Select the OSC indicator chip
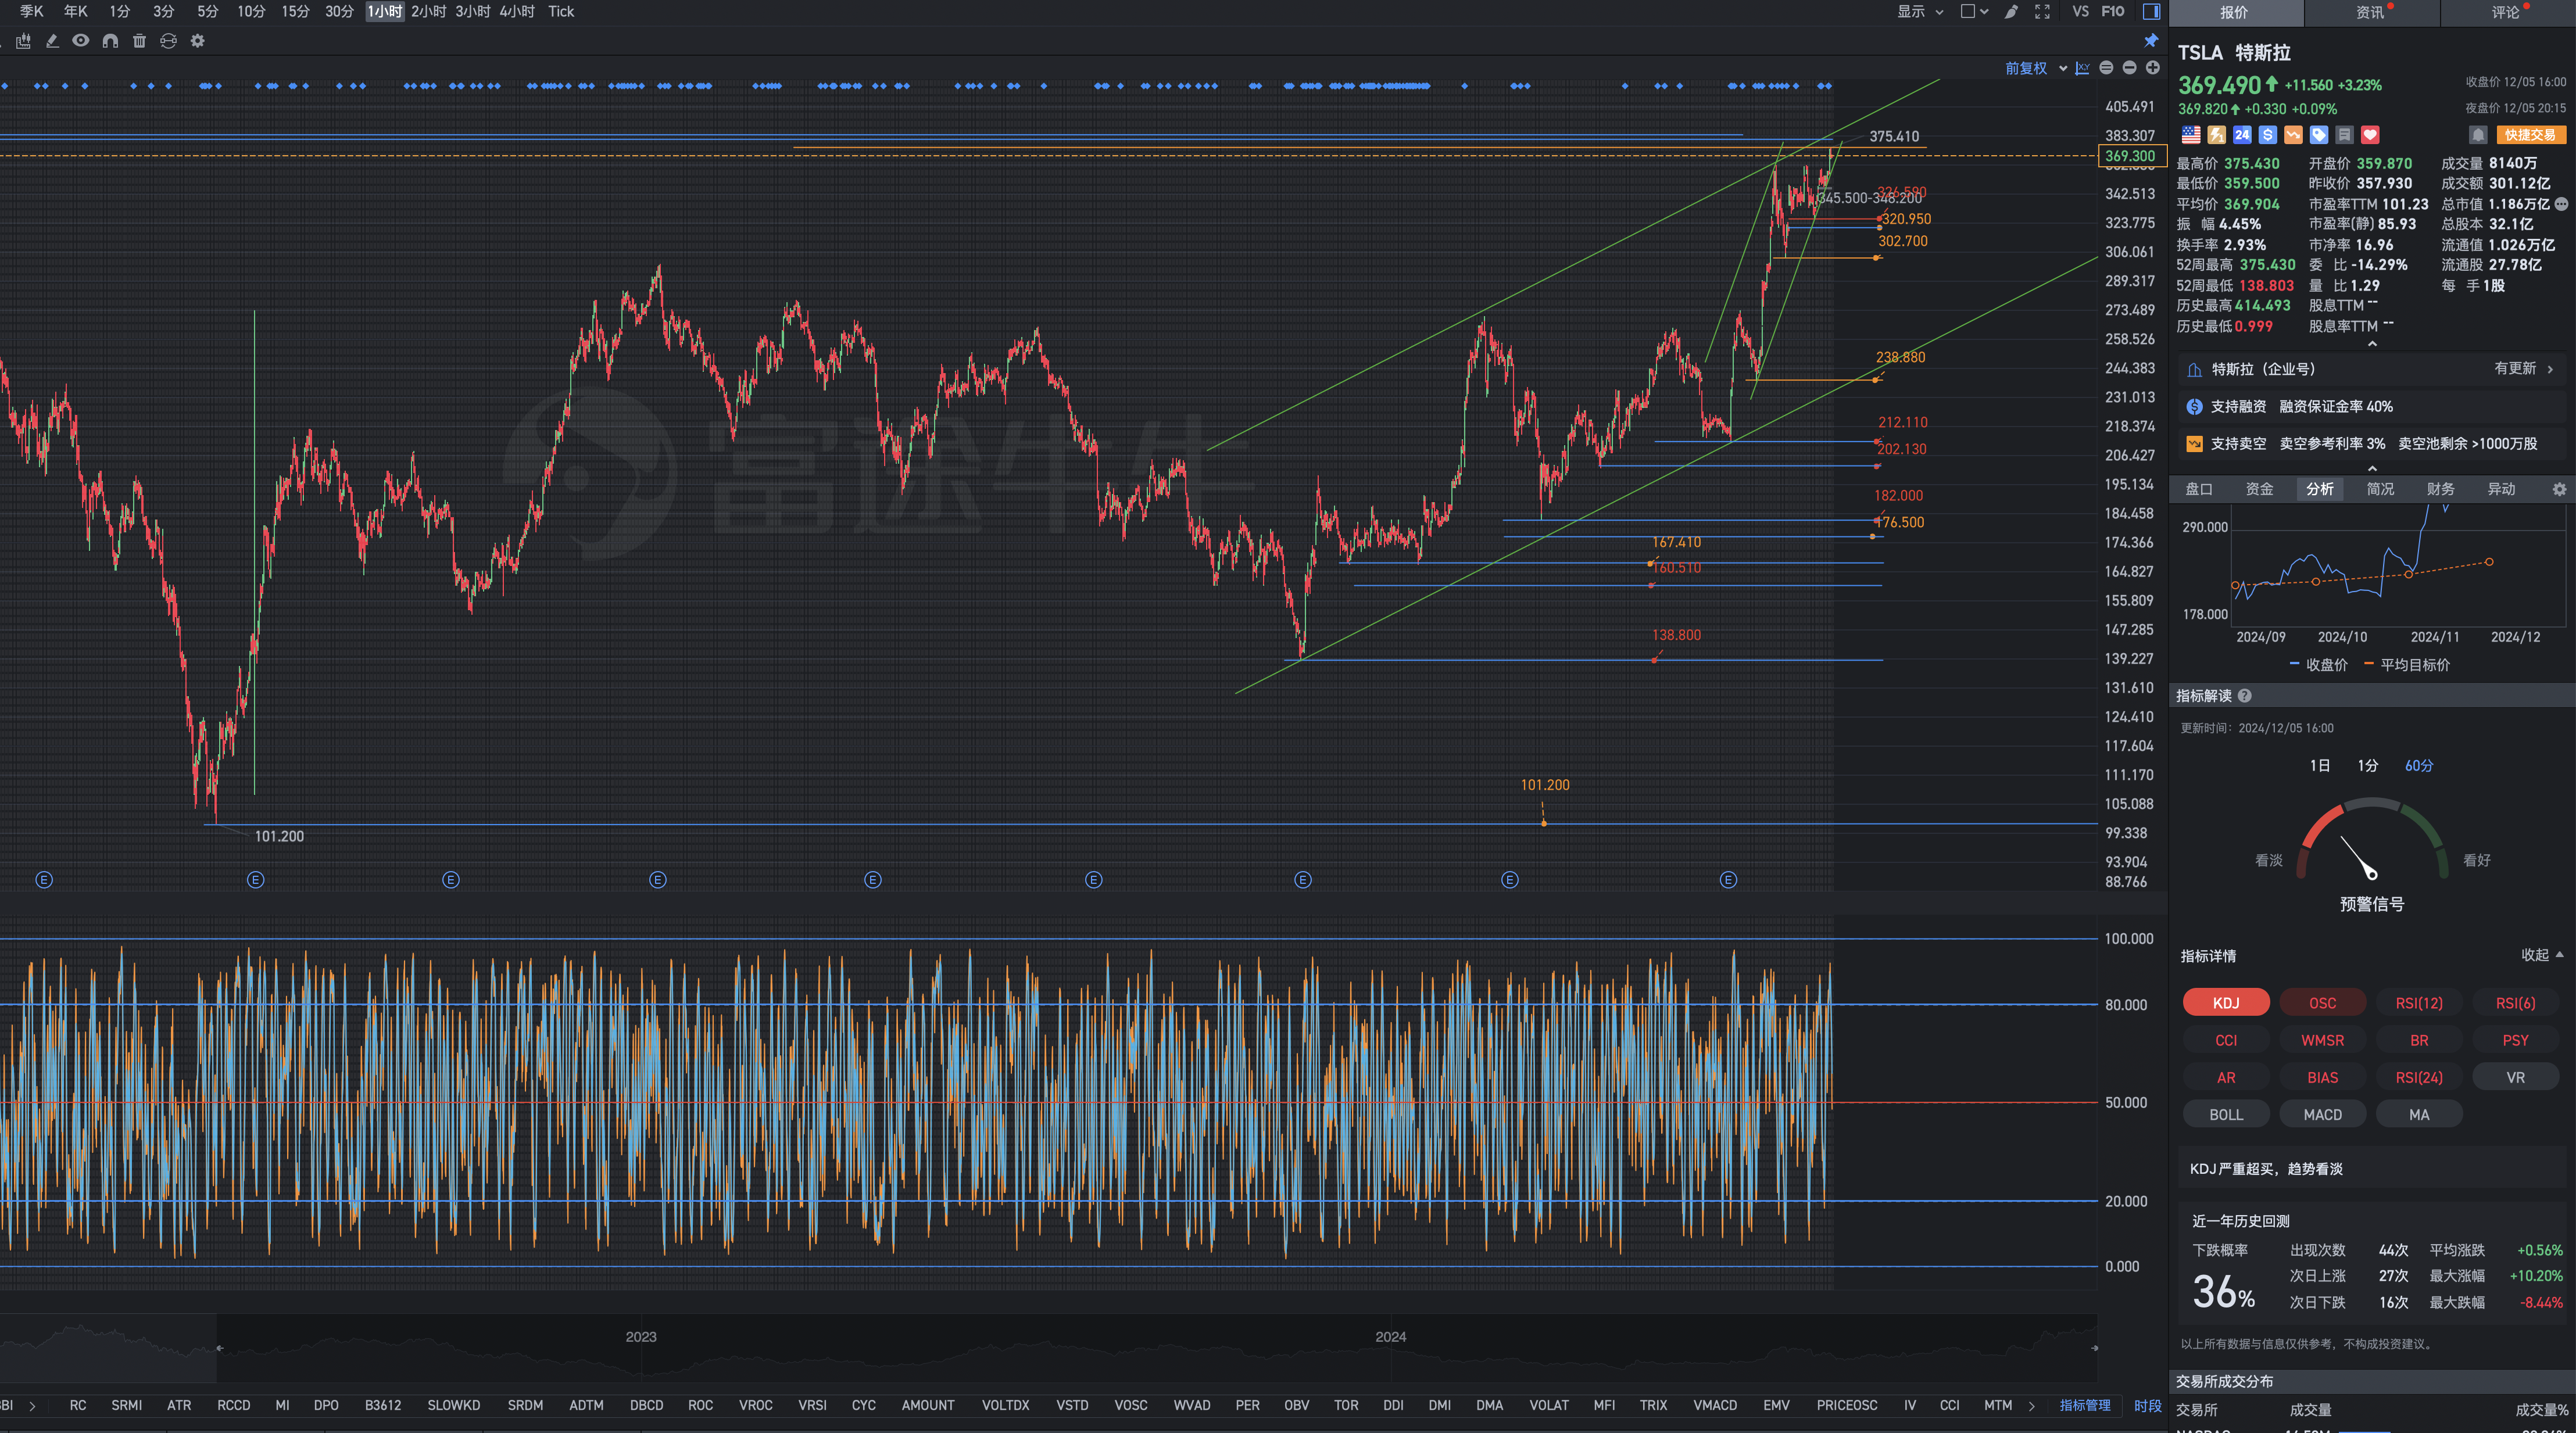Screen dimensions: 2576x1433 [2322, 1003]
